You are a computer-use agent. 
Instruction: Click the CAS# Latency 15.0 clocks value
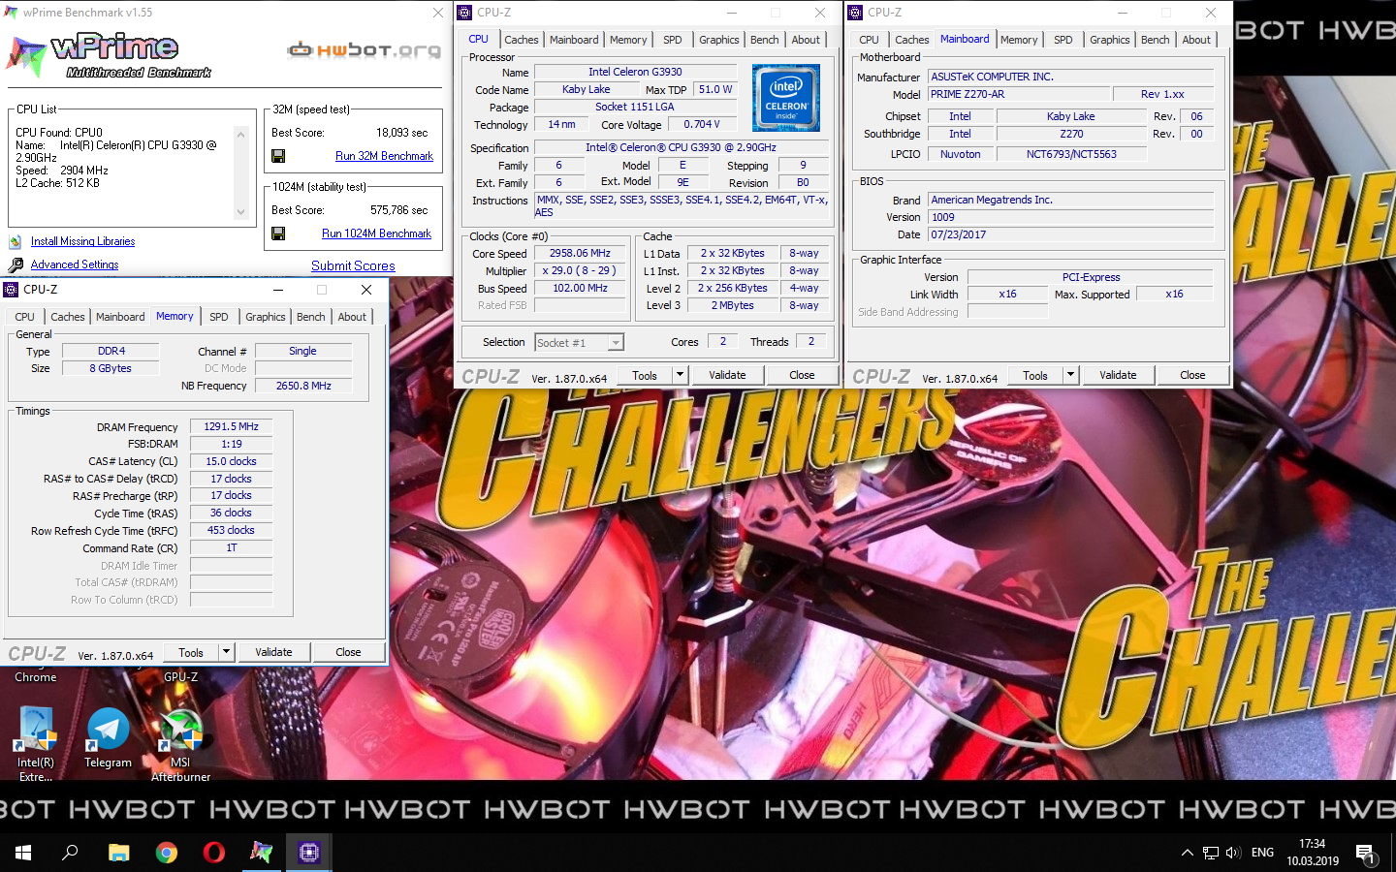click(232, 461)
